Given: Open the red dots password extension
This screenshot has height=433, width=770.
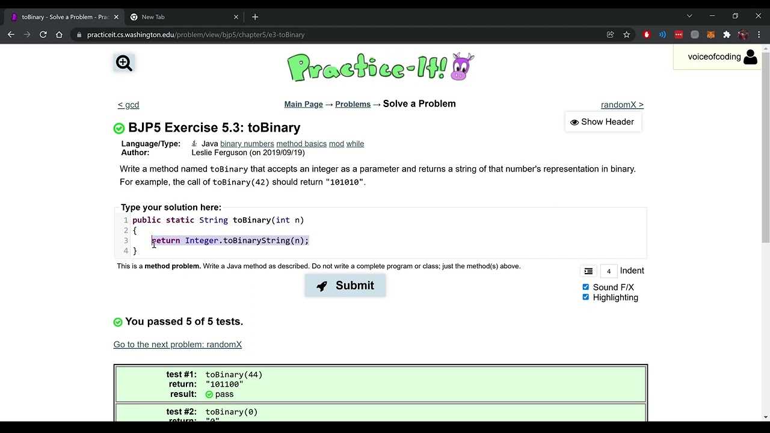Looking at the screenshot, I should [x=679, y=35].
